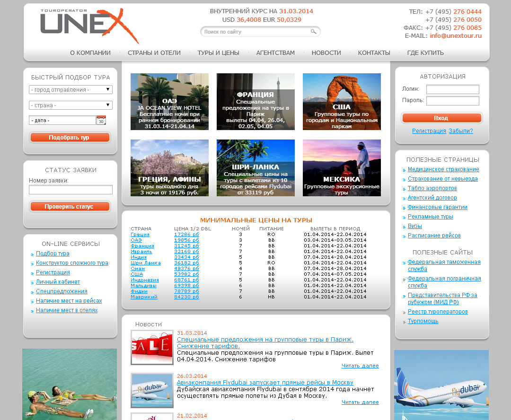Open the Агентствам menu item

[275, 53]
